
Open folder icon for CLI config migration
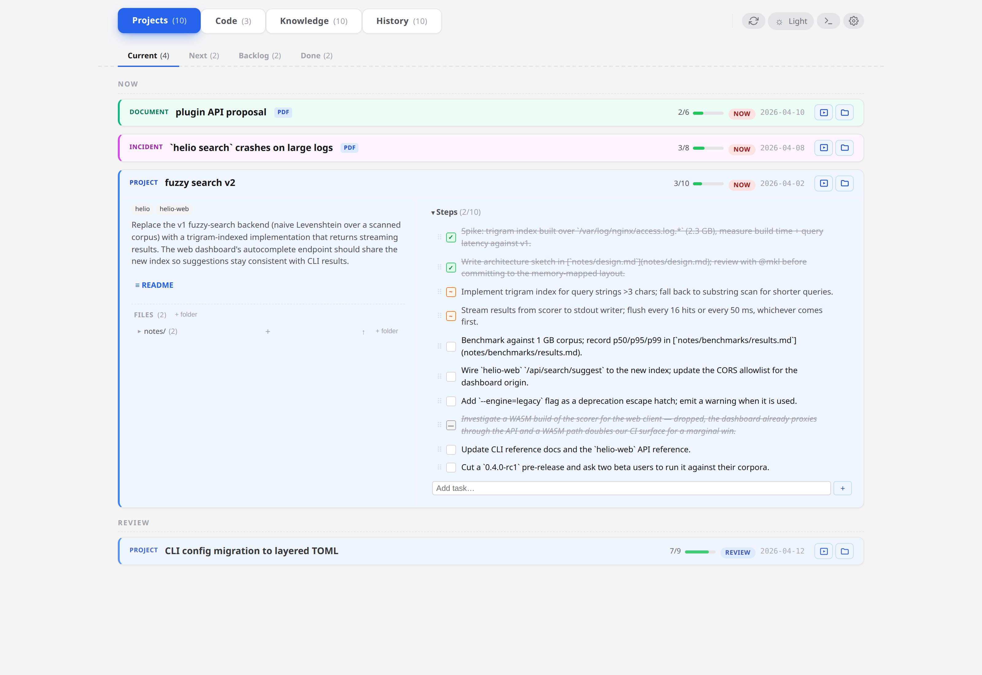click(845, 551)
